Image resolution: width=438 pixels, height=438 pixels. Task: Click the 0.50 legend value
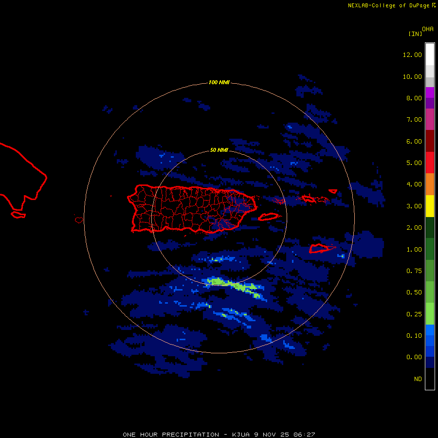tap(414, 292)
